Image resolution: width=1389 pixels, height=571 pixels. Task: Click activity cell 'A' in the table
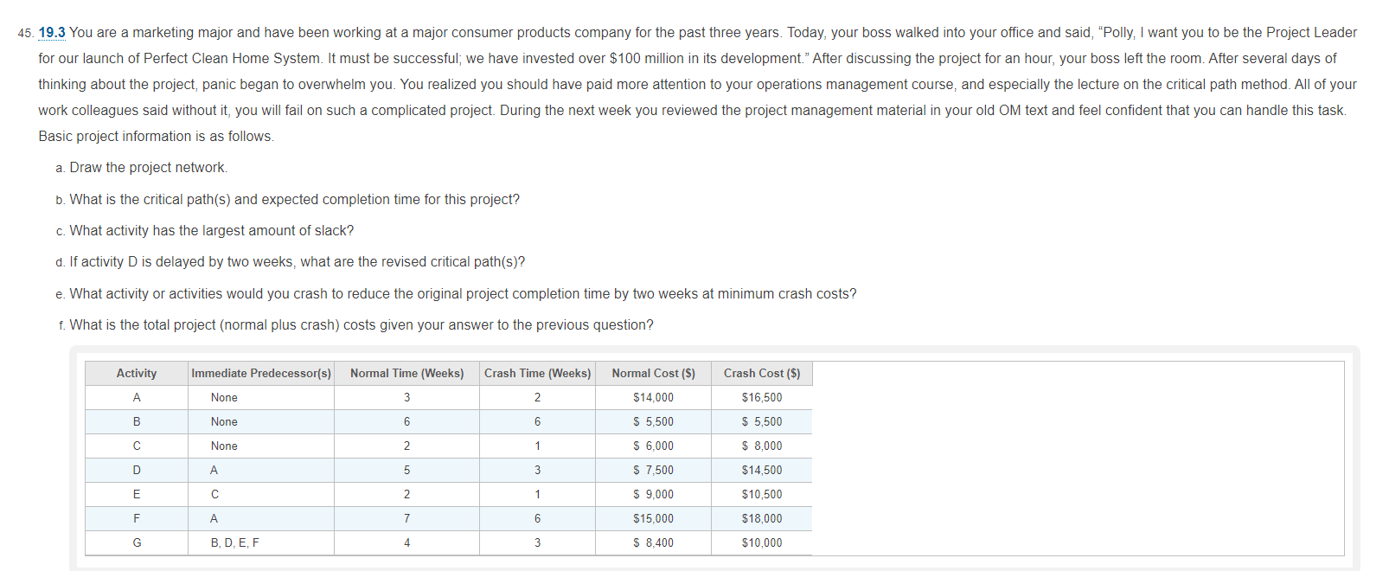[x=137, y=398]
